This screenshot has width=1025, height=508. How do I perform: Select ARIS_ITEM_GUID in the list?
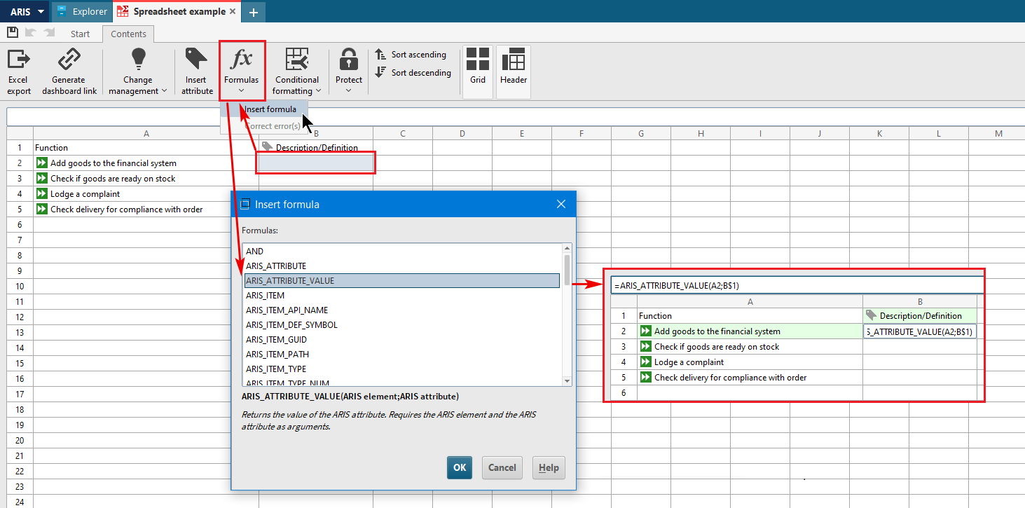[402, 339]
